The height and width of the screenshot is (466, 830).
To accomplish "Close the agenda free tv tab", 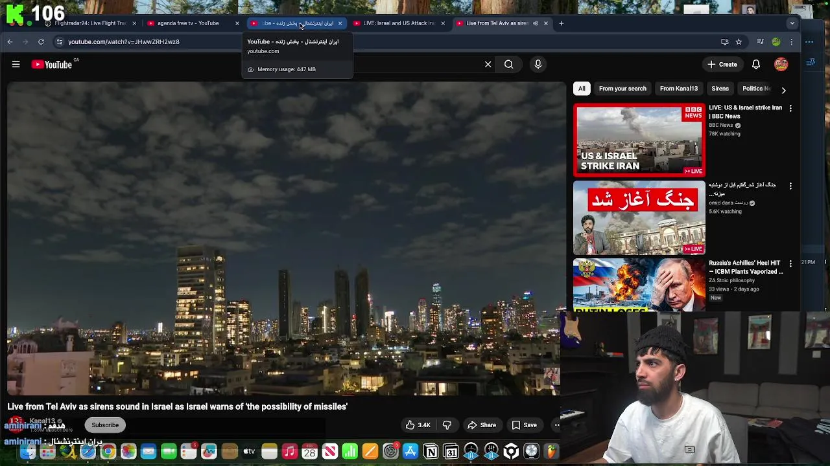I will point(237,23).
